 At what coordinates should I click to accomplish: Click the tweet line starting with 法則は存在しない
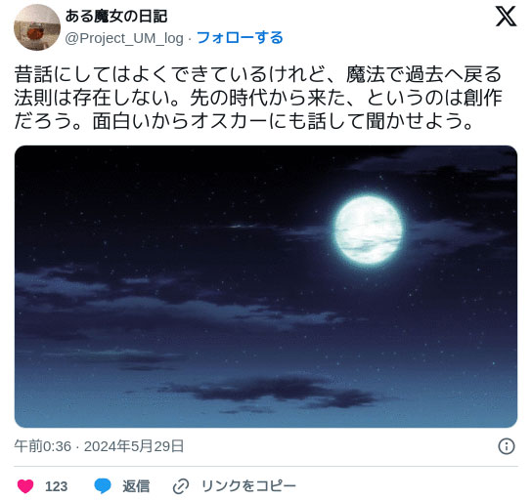pos(258,98)
